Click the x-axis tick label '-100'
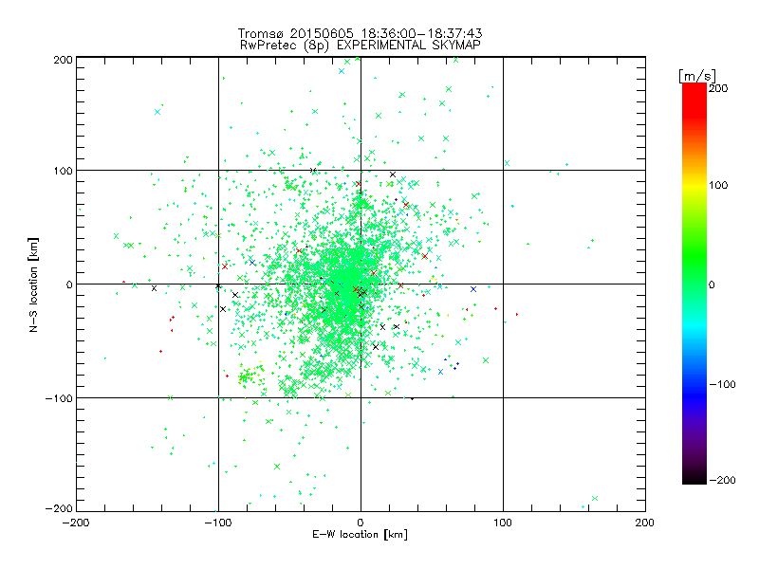The image size is (759, 569). [218, 523]
